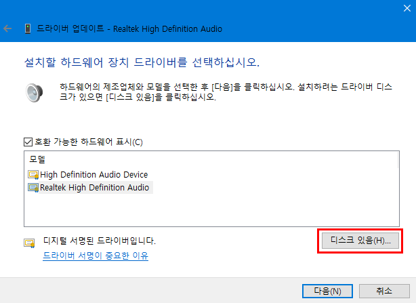Click the back arrow in title bar
The width and height of the screenshot is (416, 303).
click(x=7, y=28)
